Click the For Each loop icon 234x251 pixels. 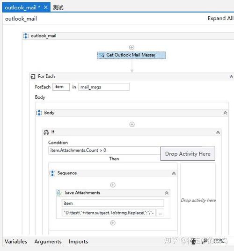click(x=33, y=77)
